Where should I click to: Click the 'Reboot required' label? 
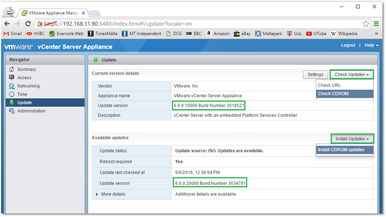(116, 162)
